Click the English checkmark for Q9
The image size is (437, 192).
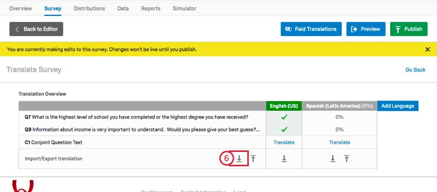click(x=284, y=129)
